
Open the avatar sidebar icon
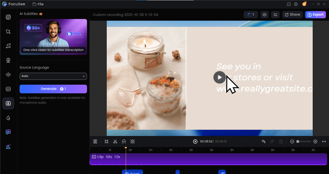pos(8,147)
